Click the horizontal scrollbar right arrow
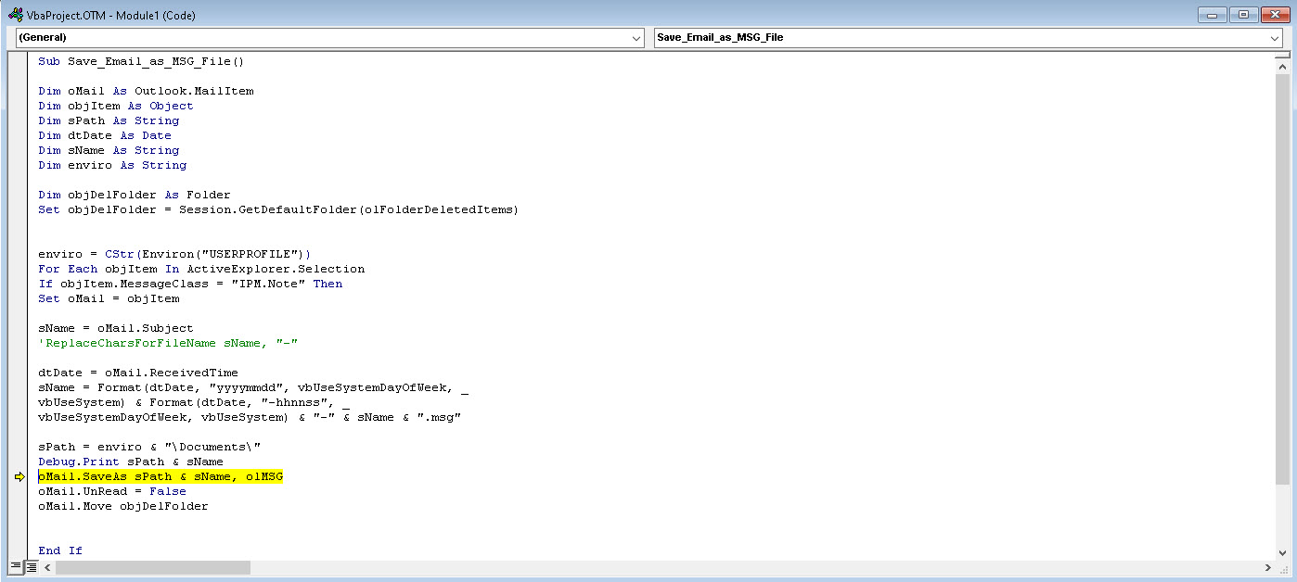The width and height of the screenshot is (1297, 582). pyautogui.click(x=1268, y=567)
